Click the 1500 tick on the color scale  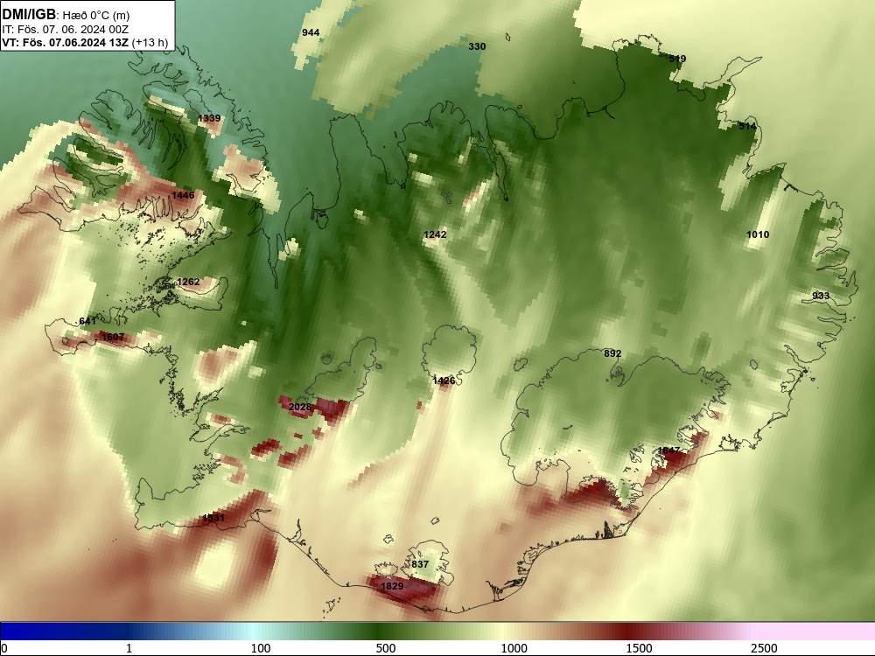tap(639, 648)
